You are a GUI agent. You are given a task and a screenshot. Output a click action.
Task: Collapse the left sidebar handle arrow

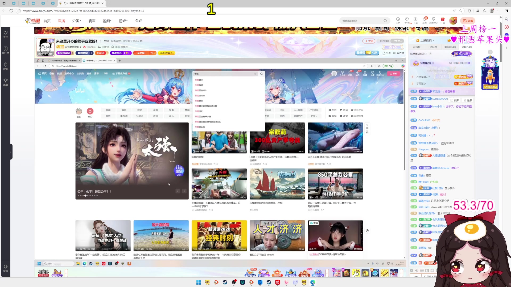(10, 152)
